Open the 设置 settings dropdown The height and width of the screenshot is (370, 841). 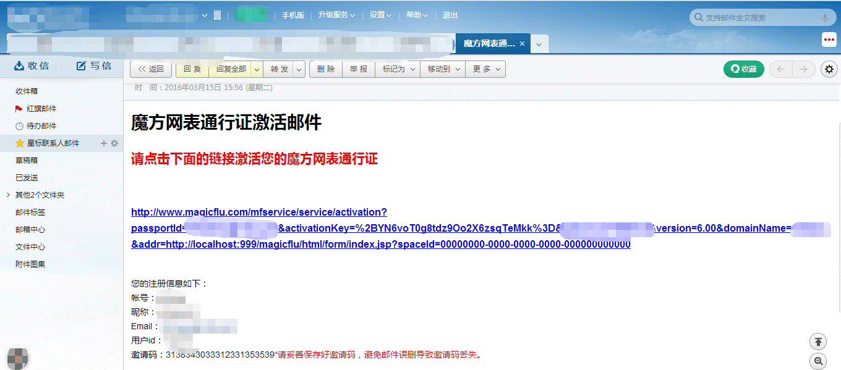point(380,15)
